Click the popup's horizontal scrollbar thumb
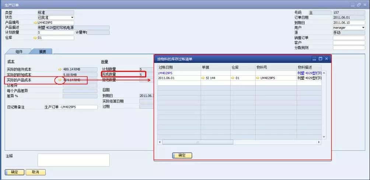The width and height of the screenshot is (370, 180). click(197, 142)
